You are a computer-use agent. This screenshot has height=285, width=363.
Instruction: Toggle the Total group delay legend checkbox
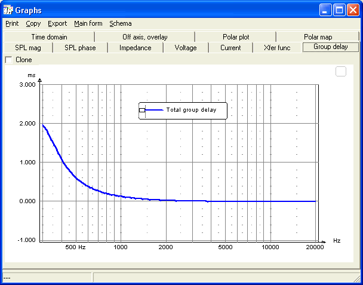click(x=142, y=110)
